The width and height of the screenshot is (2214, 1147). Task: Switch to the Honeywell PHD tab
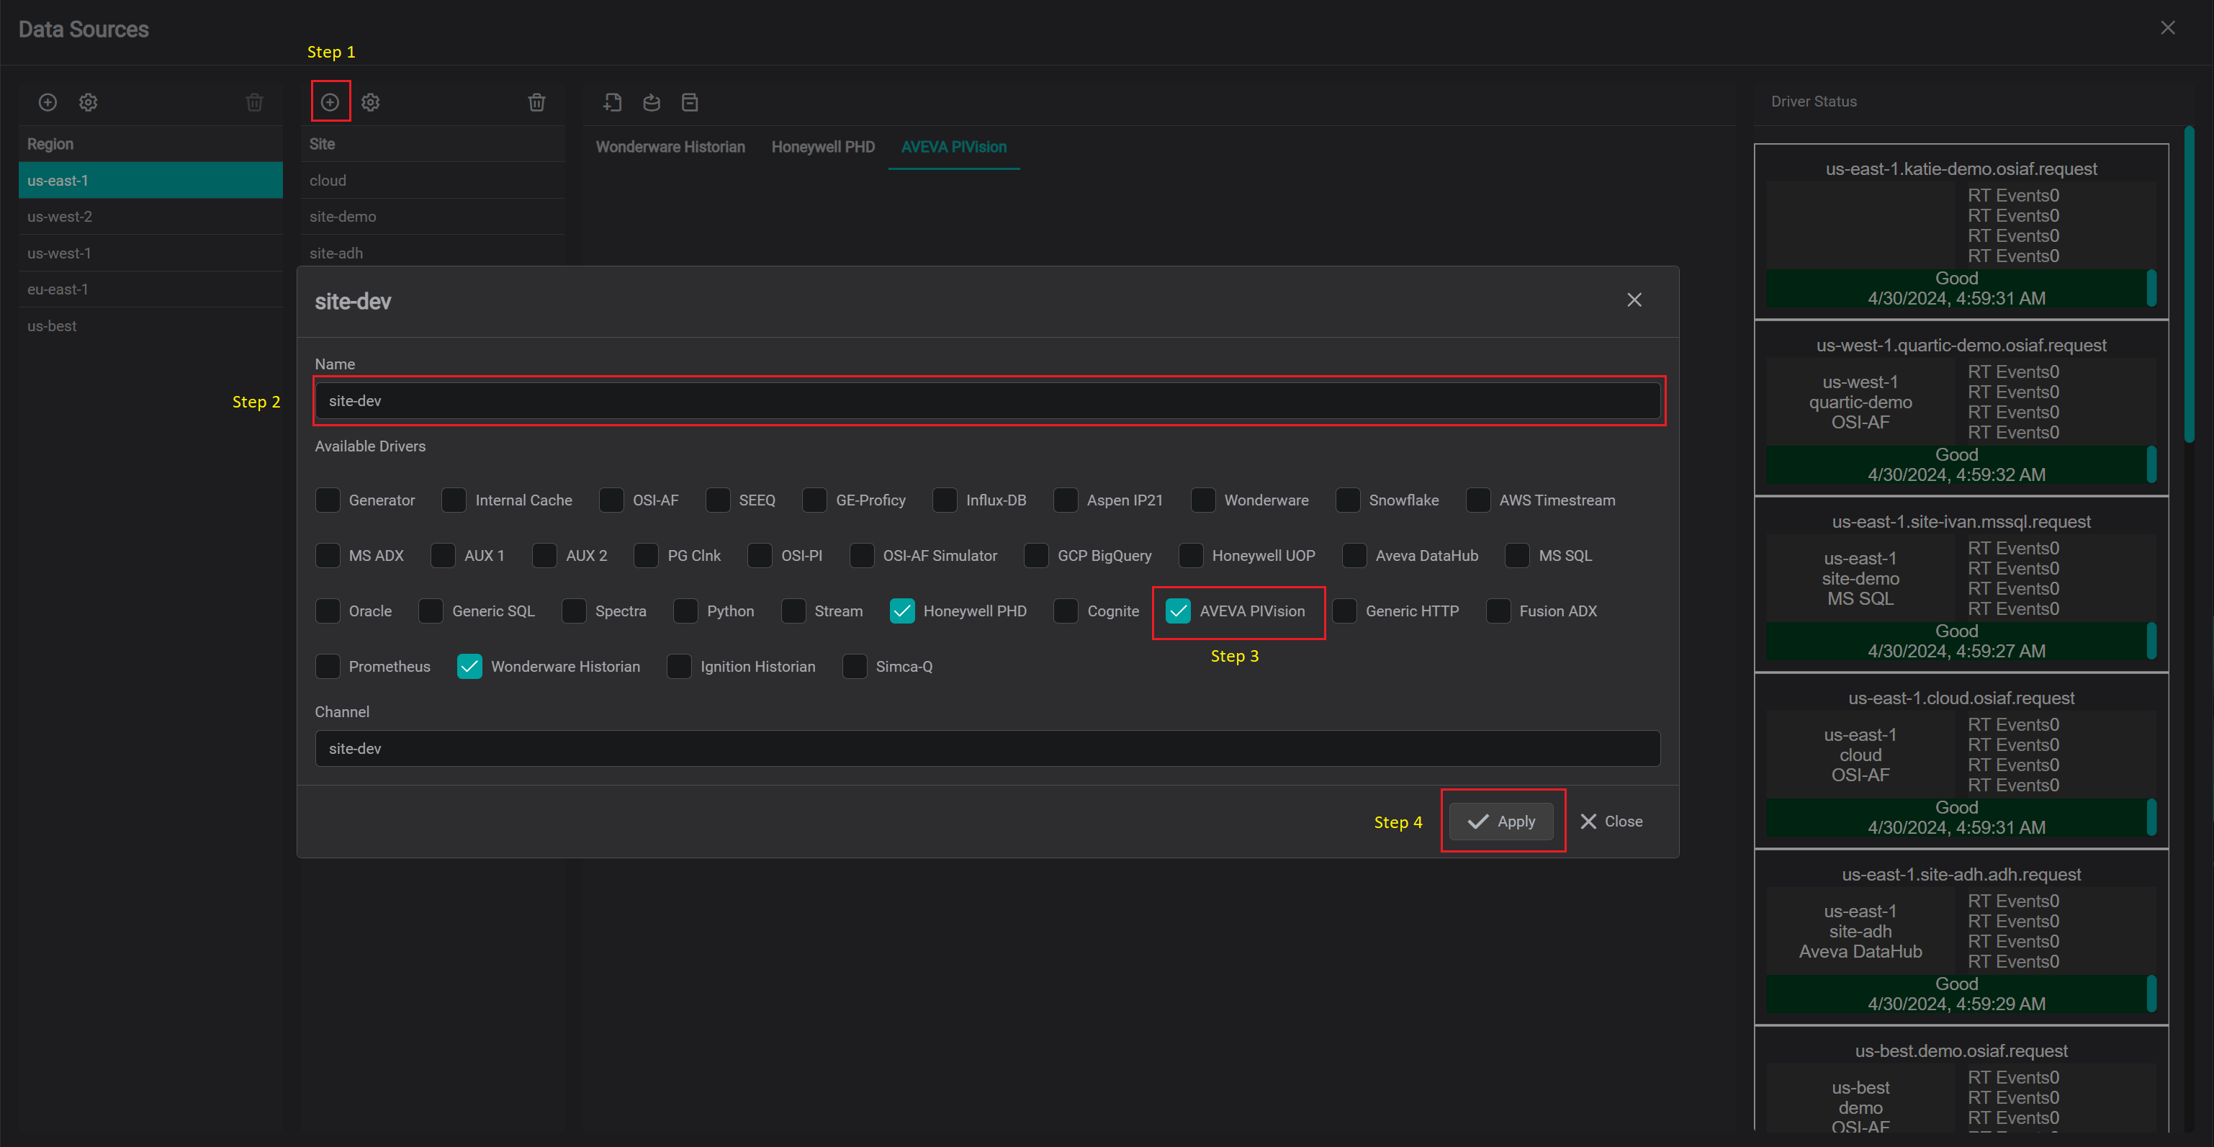pyautogui.click(x=822, y=147)
